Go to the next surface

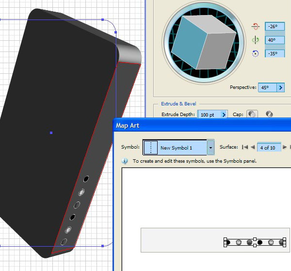(285, 147)
